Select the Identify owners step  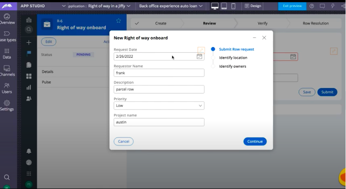pos(232,66)
